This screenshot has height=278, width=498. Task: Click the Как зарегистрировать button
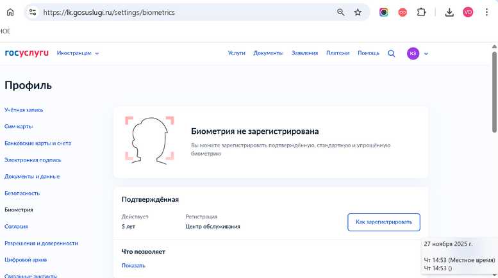(384, 222)
